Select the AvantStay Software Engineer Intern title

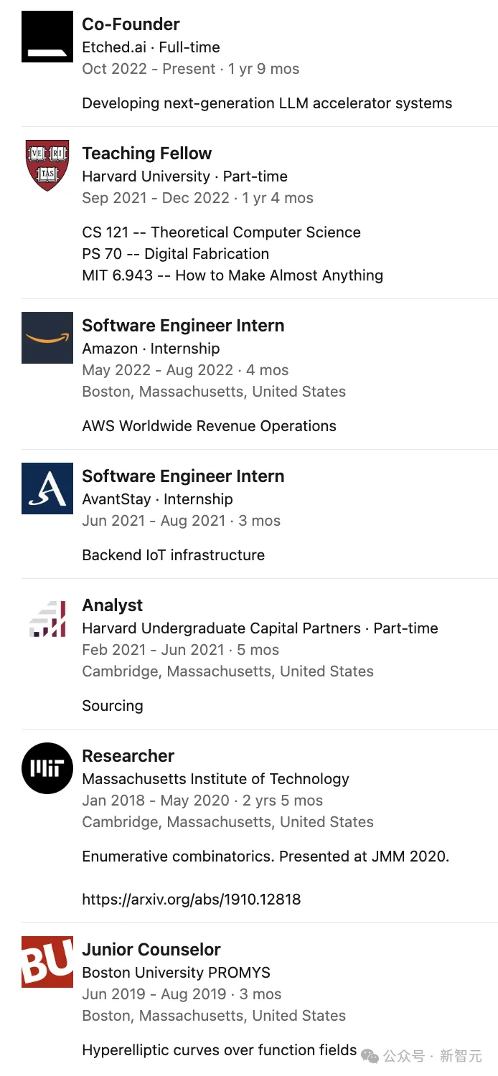[x=183, y=476]
